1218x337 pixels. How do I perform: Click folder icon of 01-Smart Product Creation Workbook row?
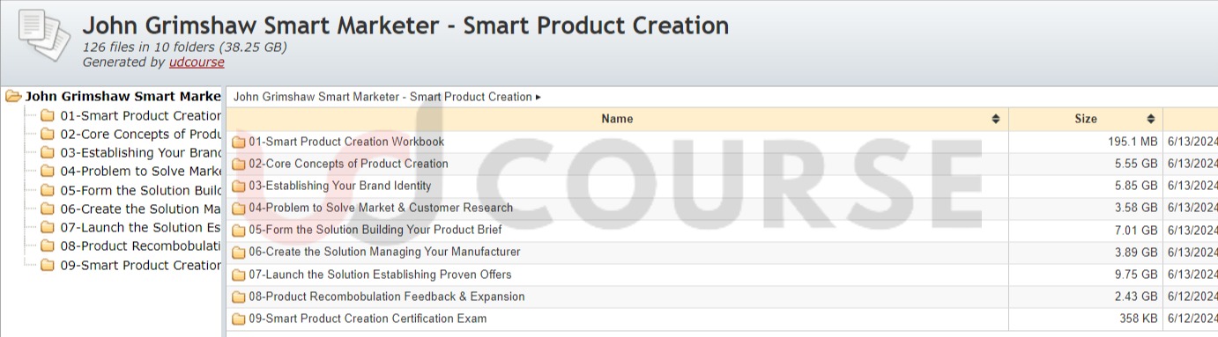pos(239,143)
